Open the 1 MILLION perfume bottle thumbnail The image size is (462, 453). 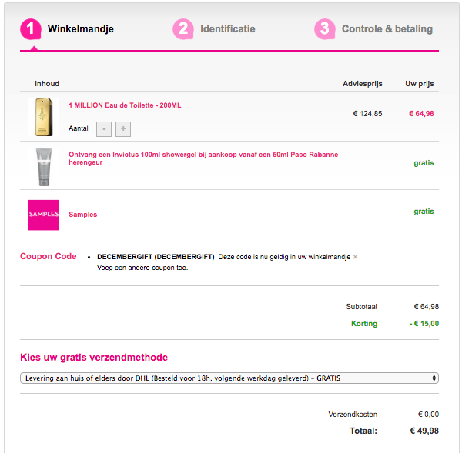click(x=43, y=117)
